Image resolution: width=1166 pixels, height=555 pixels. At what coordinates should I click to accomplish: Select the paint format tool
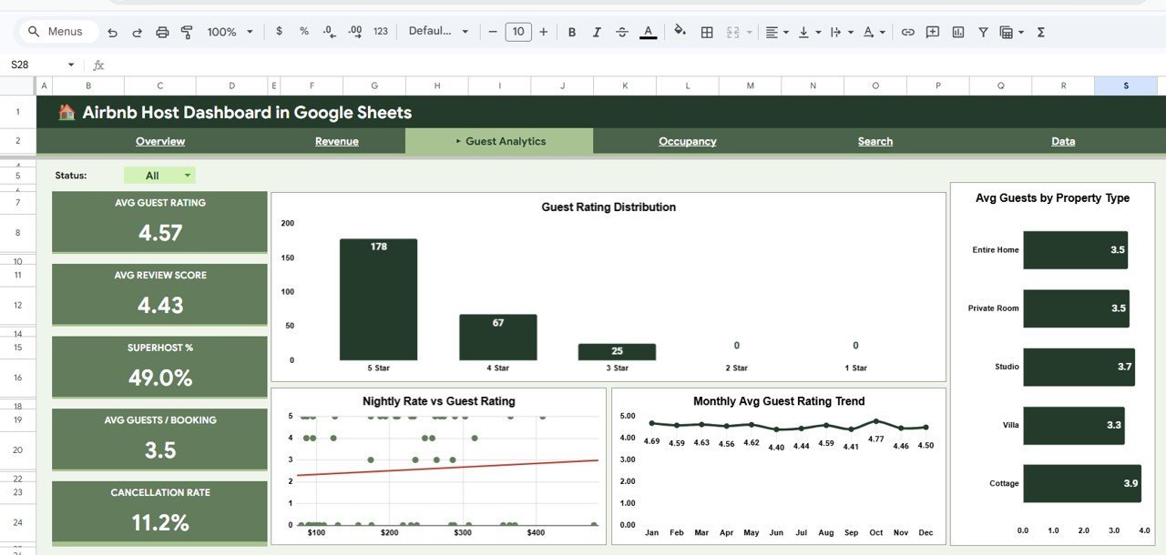point(186,31)
